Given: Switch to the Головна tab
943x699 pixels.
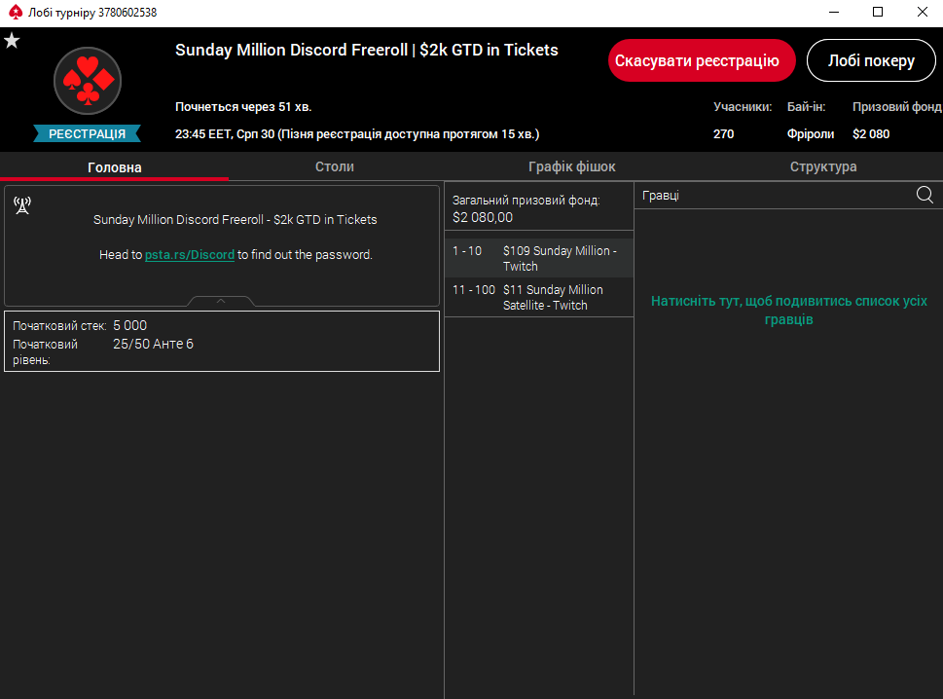Looking at the screenshot, I should pyautogui.click(x=114, y=167).
